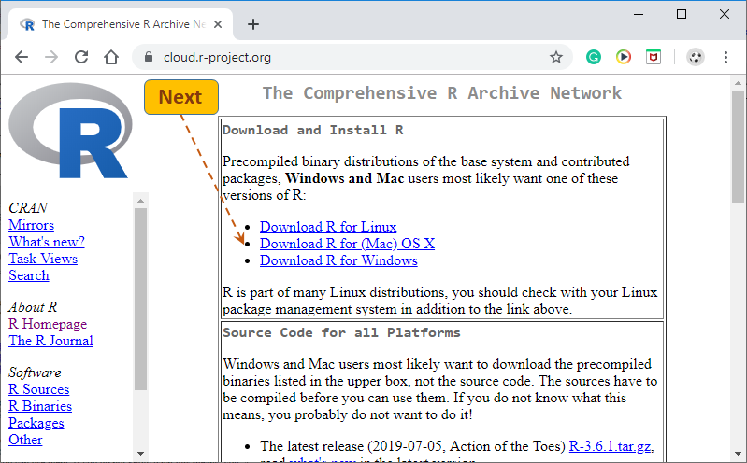Click the 'CRAN' sidebar label
Screen dimensions: 747x463
28,208
